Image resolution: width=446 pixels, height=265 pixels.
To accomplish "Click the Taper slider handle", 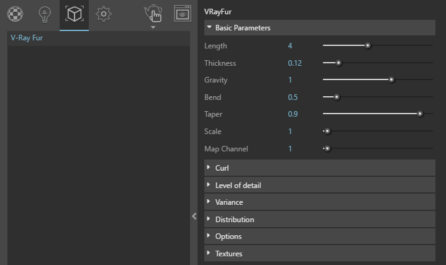I will 420,114.
